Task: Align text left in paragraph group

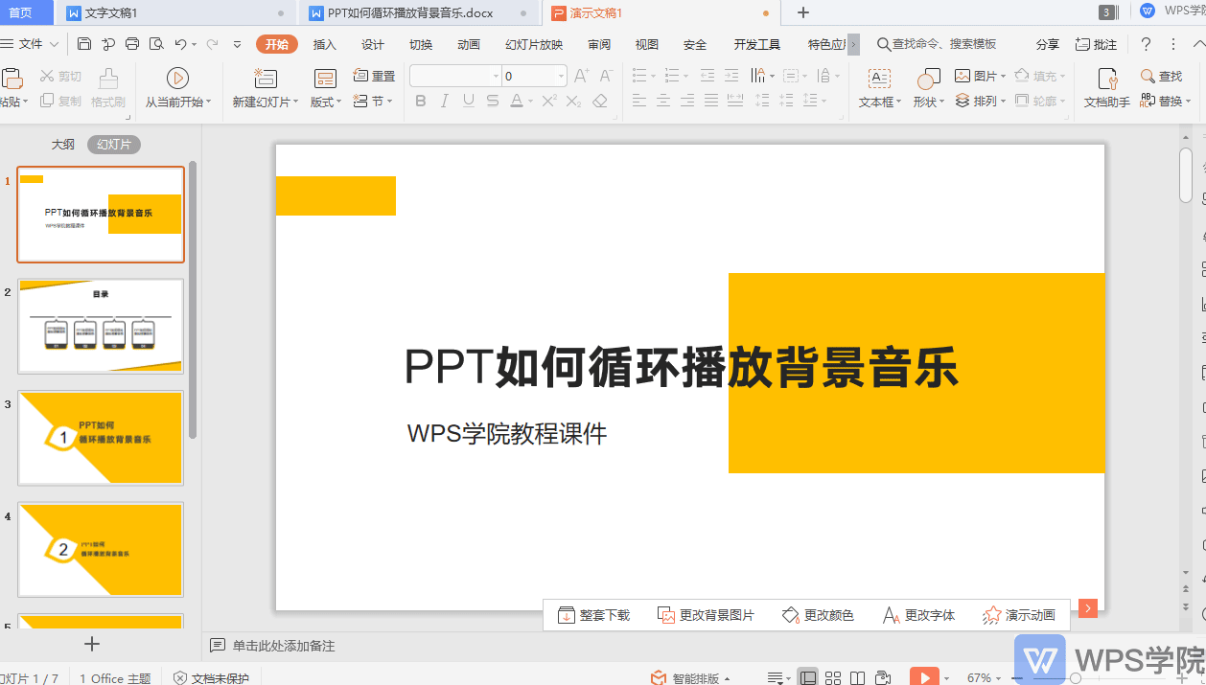Action: 639,101
